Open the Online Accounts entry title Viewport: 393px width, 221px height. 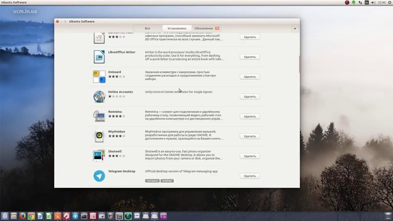click(120, 91)
